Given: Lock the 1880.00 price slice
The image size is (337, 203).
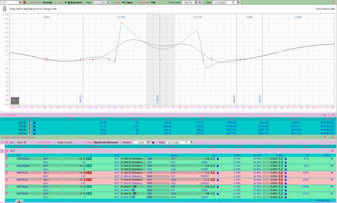Looking at the screenshot, I should (x=35, y=130).
